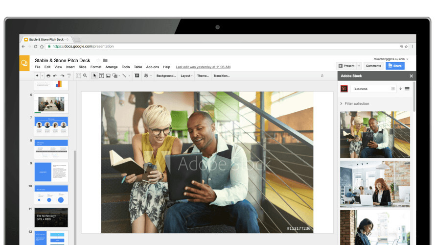The width and height of the screenshot is (435, 245).
Task: Open the Adobe Stock hamburger menu
Action: (407, 89)
